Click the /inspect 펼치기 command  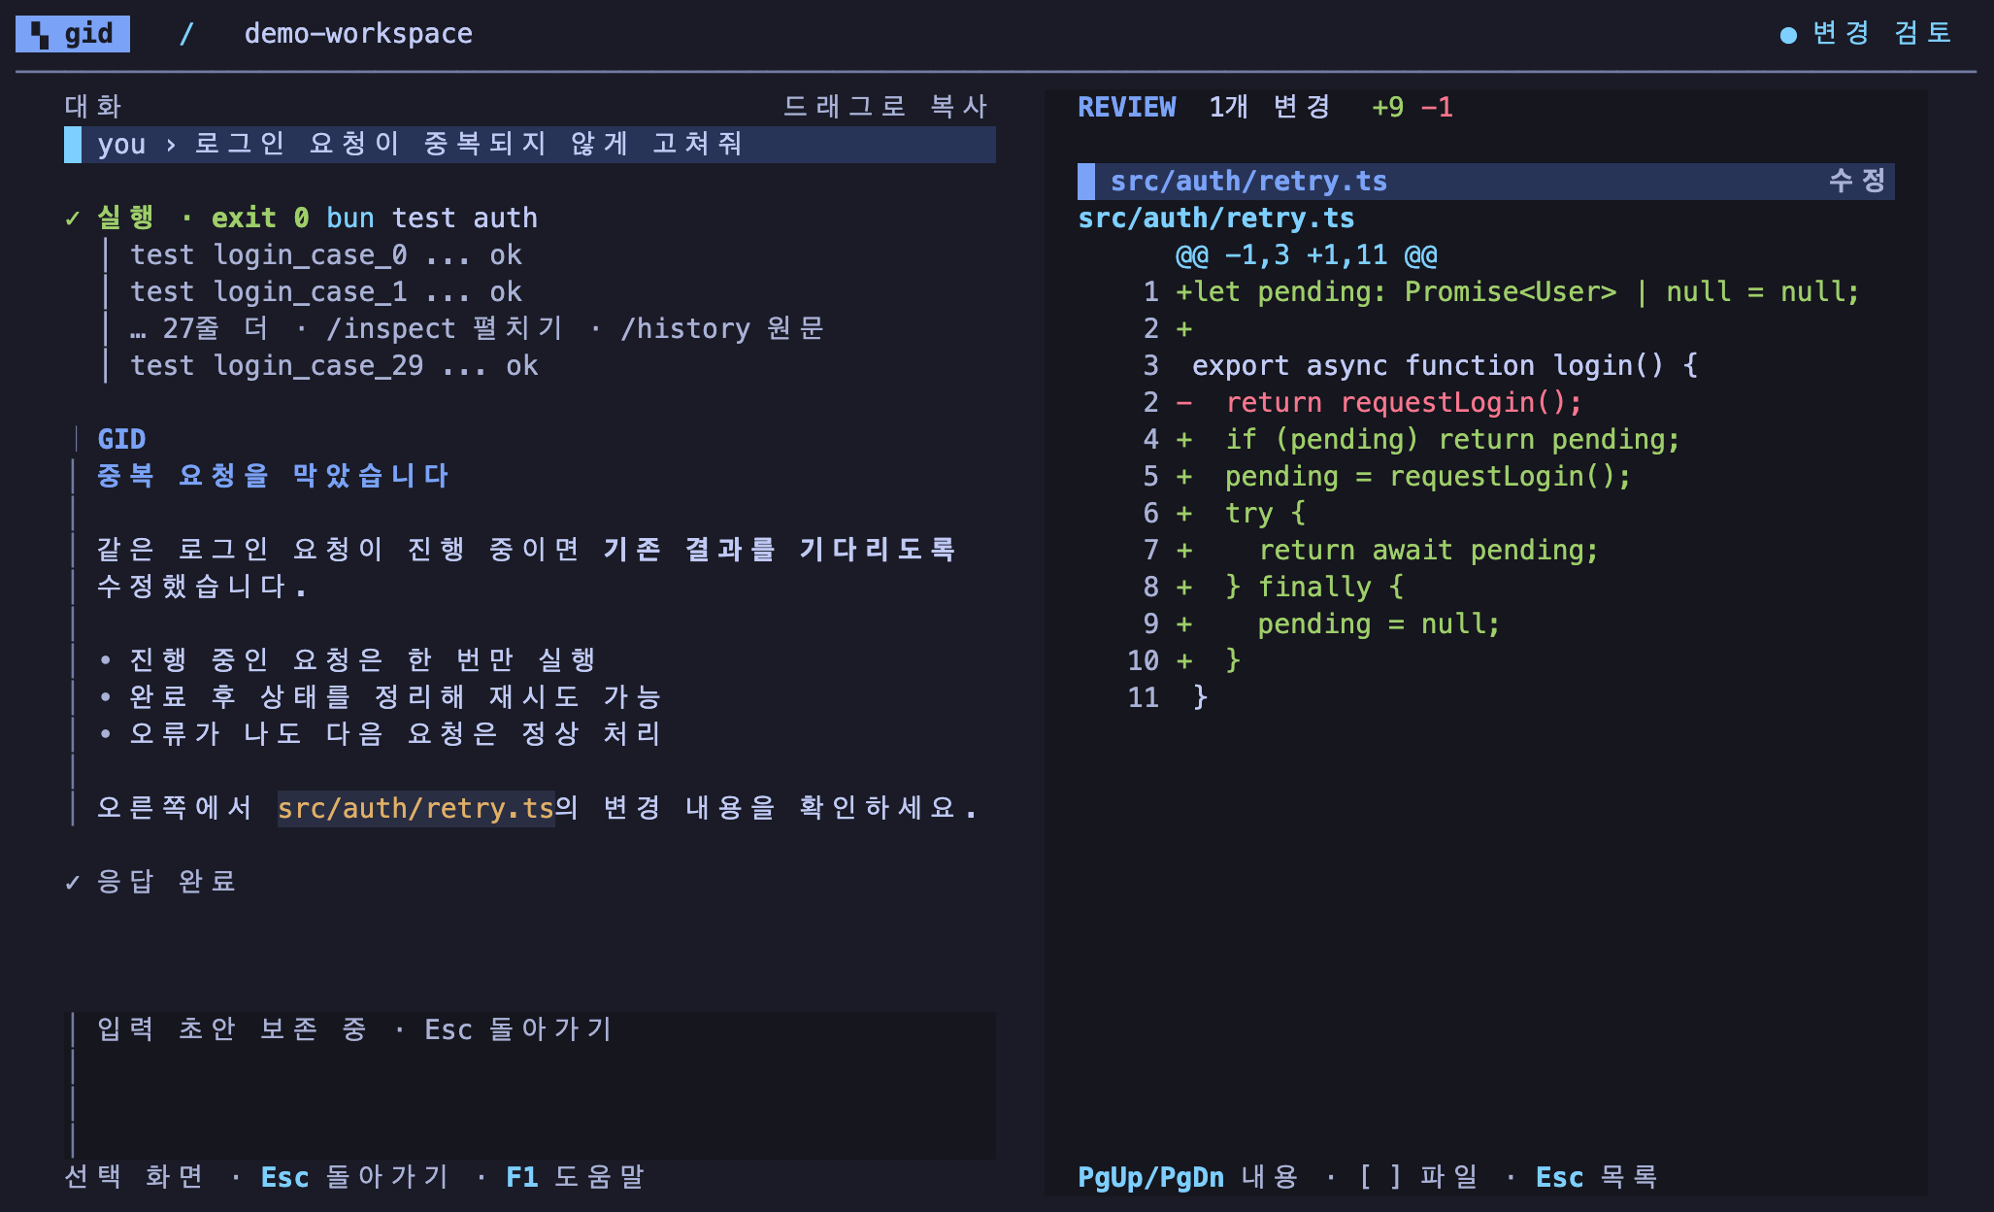click(445, 328)
